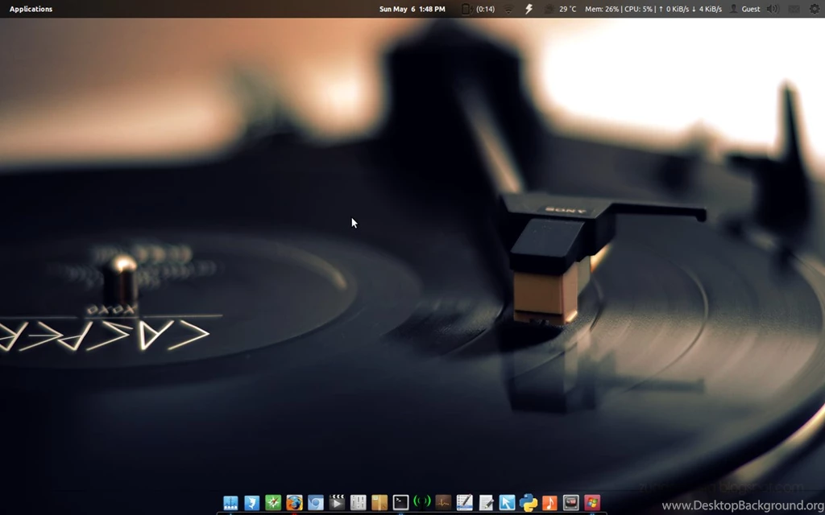This screenshot has height=515, width=825.
Task: Launch the text editor with pencil icon in the dock
Action: 486,503
